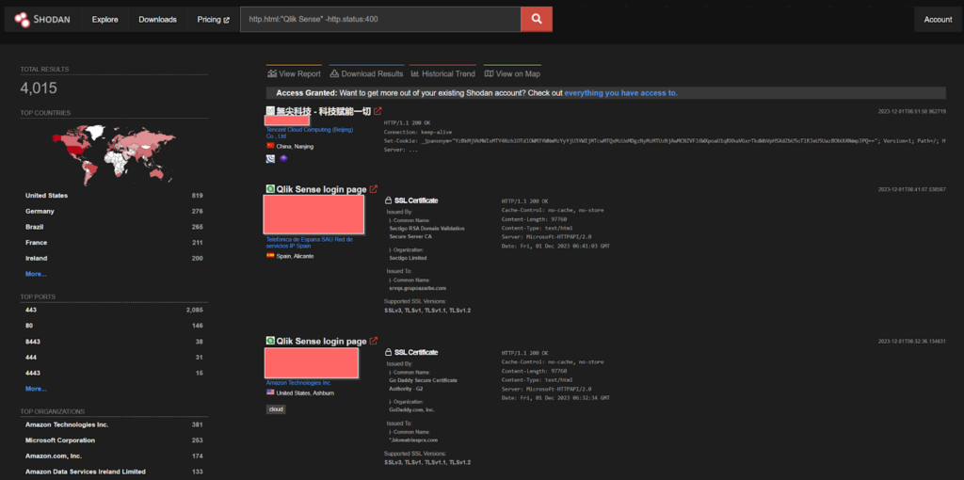The width and height of the screenshot is (964, 480).
Task: Click View on Map map icon
Action: 489,73
